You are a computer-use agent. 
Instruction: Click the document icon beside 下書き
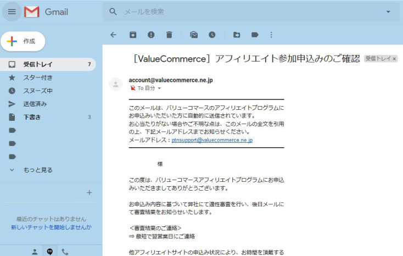(12, 117)
